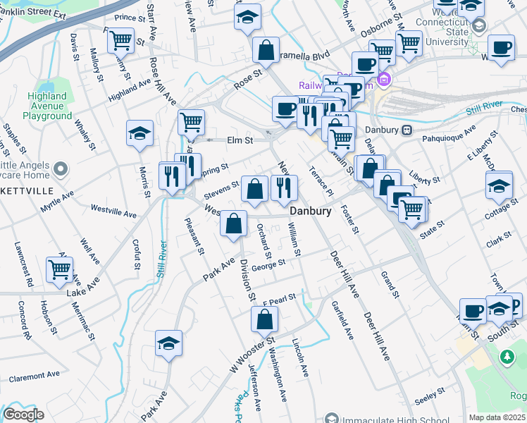Open the Western Connecticut State University marker
The width and height of the screenshot is (527, 423).
pyautogui.click(x=478, y=26)
